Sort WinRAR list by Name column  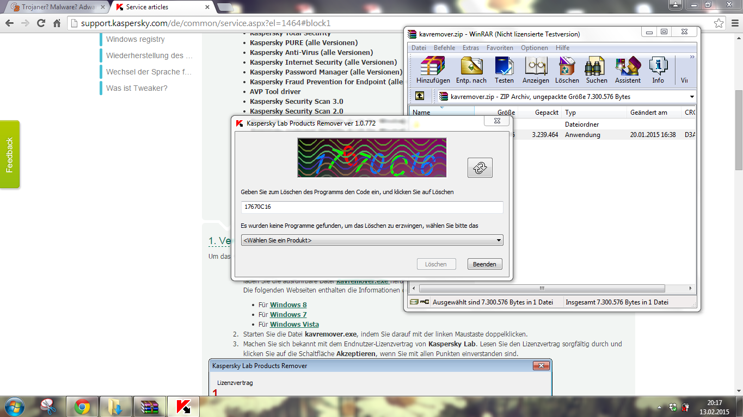click(442, 113)
